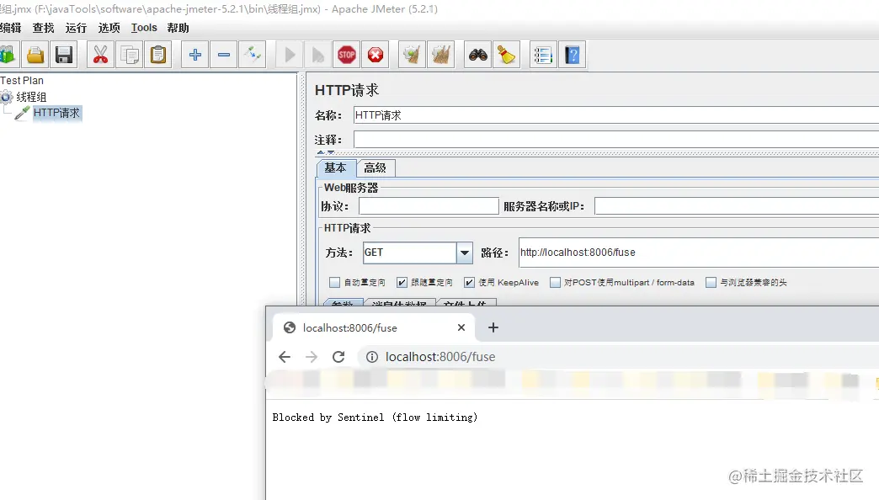Open the Function Helper list icon
879x500 pixels.
(x=543, y=55)
